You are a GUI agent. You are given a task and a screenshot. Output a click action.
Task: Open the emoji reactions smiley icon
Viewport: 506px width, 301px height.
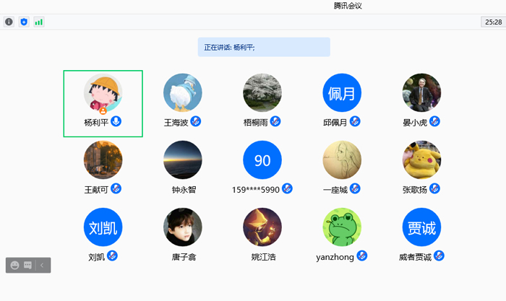(x=14, y=265)
